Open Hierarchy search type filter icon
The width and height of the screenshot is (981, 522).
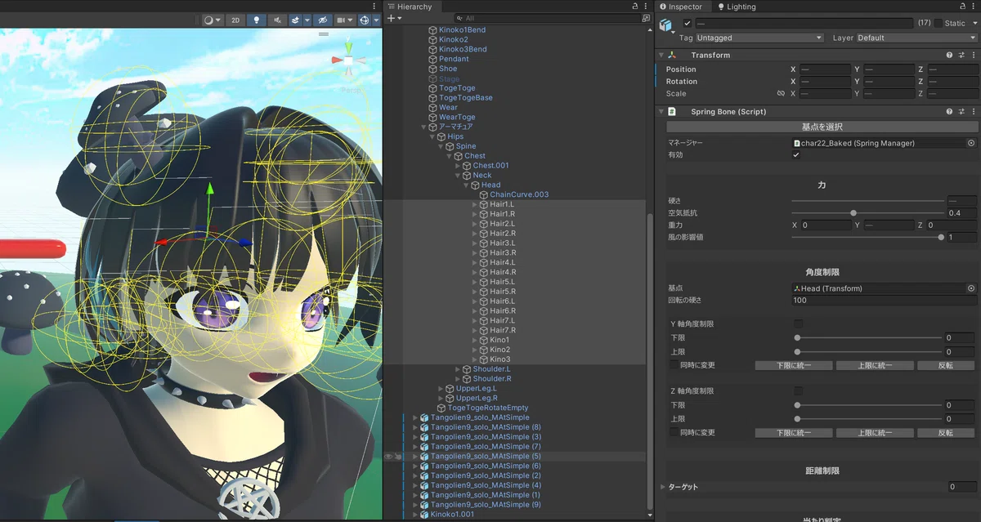click(x=646, y=18)
